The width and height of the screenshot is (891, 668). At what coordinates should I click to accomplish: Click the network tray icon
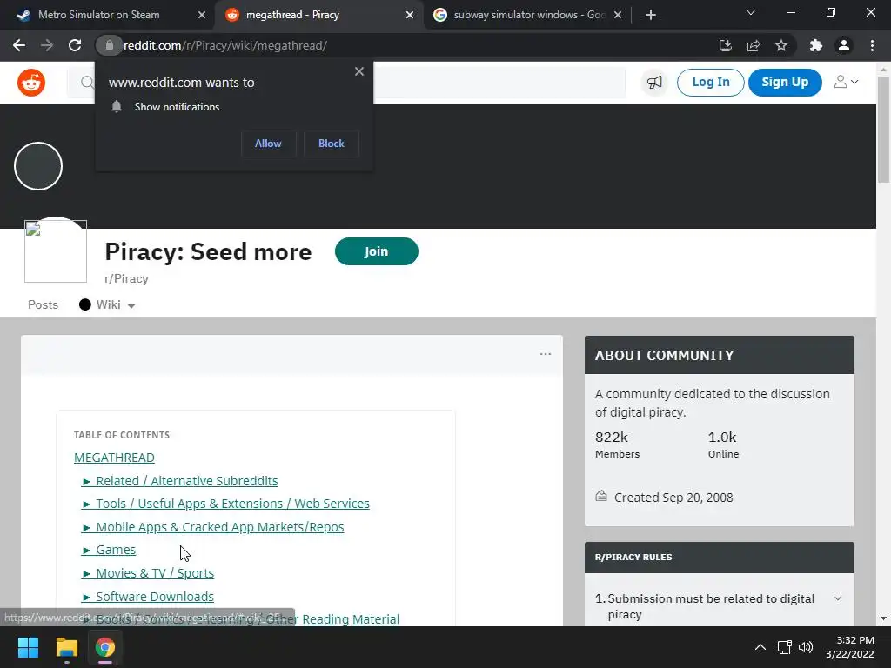[x=785, y=647]
